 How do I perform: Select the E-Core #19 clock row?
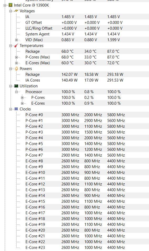(87, 224)
